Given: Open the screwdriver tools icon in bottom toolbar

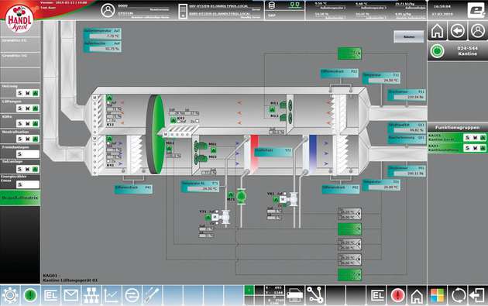Looking at the screenshot, I should coord(152,295).
